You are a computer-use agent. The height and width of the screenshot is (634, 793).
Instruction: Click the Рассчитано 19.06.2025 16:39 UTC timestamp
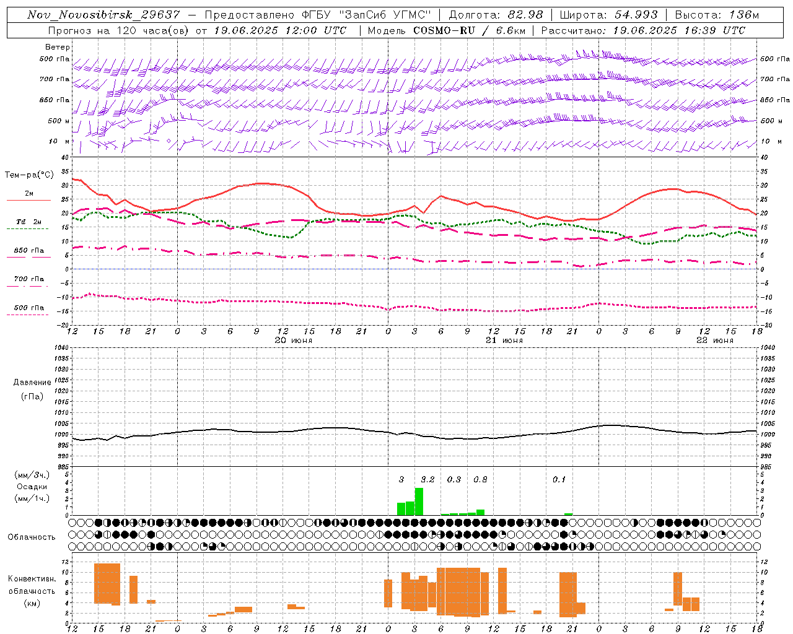pyautogui.click(x=643, y=30)
